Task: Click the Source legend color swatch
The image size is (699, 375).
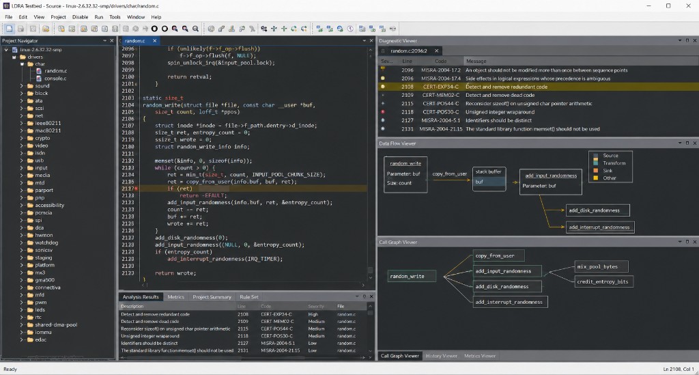Action: coord(595,156)
